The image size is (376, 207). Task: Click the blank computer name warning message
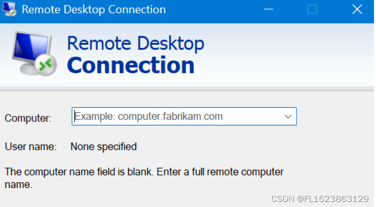pyautogui.click(x=144, y=177)
